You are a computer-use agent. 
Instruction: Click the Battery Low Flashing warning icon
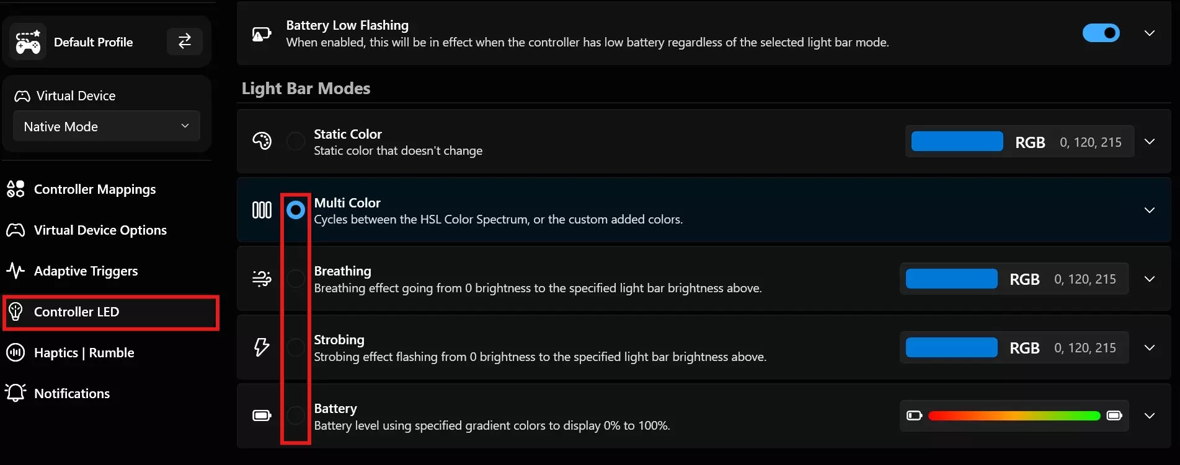262,34
